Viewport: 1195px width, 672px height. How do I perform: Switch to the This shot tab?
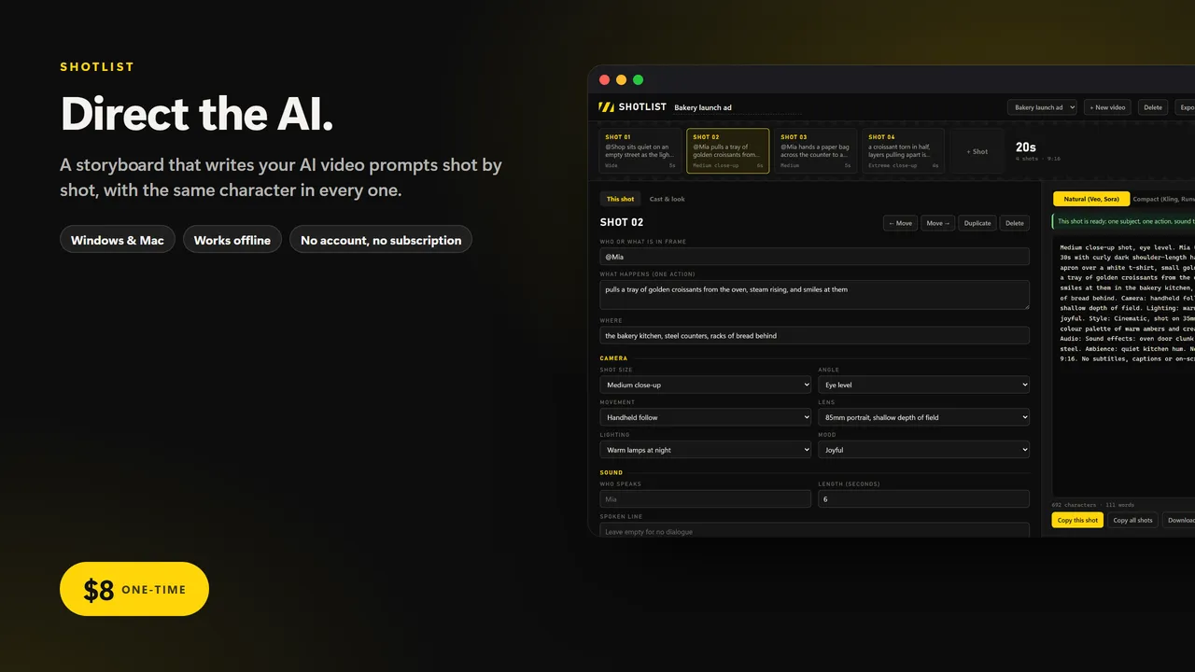click(x=620, y=199)
